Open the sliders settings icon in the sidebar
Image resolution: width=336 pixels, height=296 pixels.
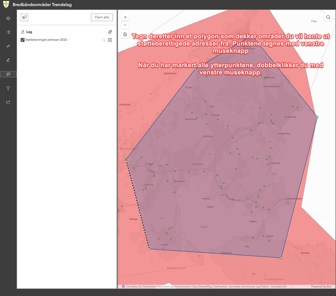pos(8,32)
